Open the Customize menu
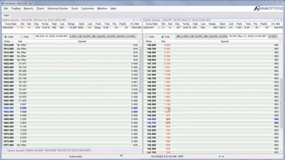 [87, 8]
